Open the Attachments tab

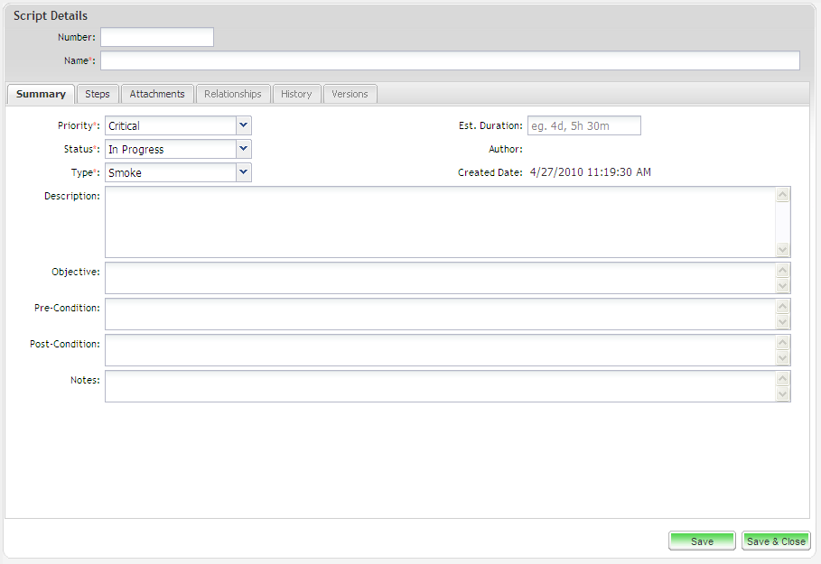pos(157,94)
